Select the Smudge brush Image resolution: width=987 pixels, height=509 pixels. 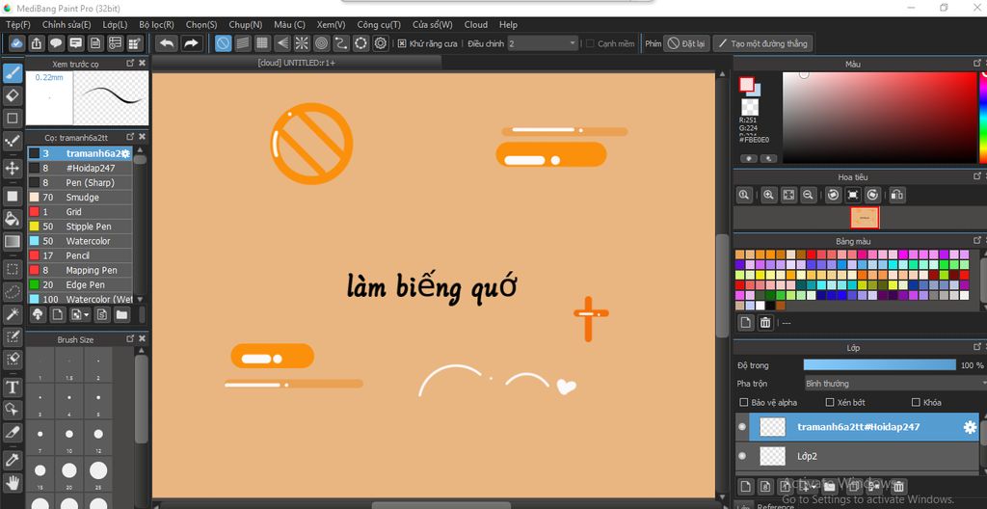(80, 198)
